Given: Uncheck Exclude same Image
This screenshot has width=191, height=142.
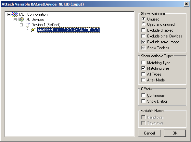Looking at the screenshot, I should tap(143, 42).
